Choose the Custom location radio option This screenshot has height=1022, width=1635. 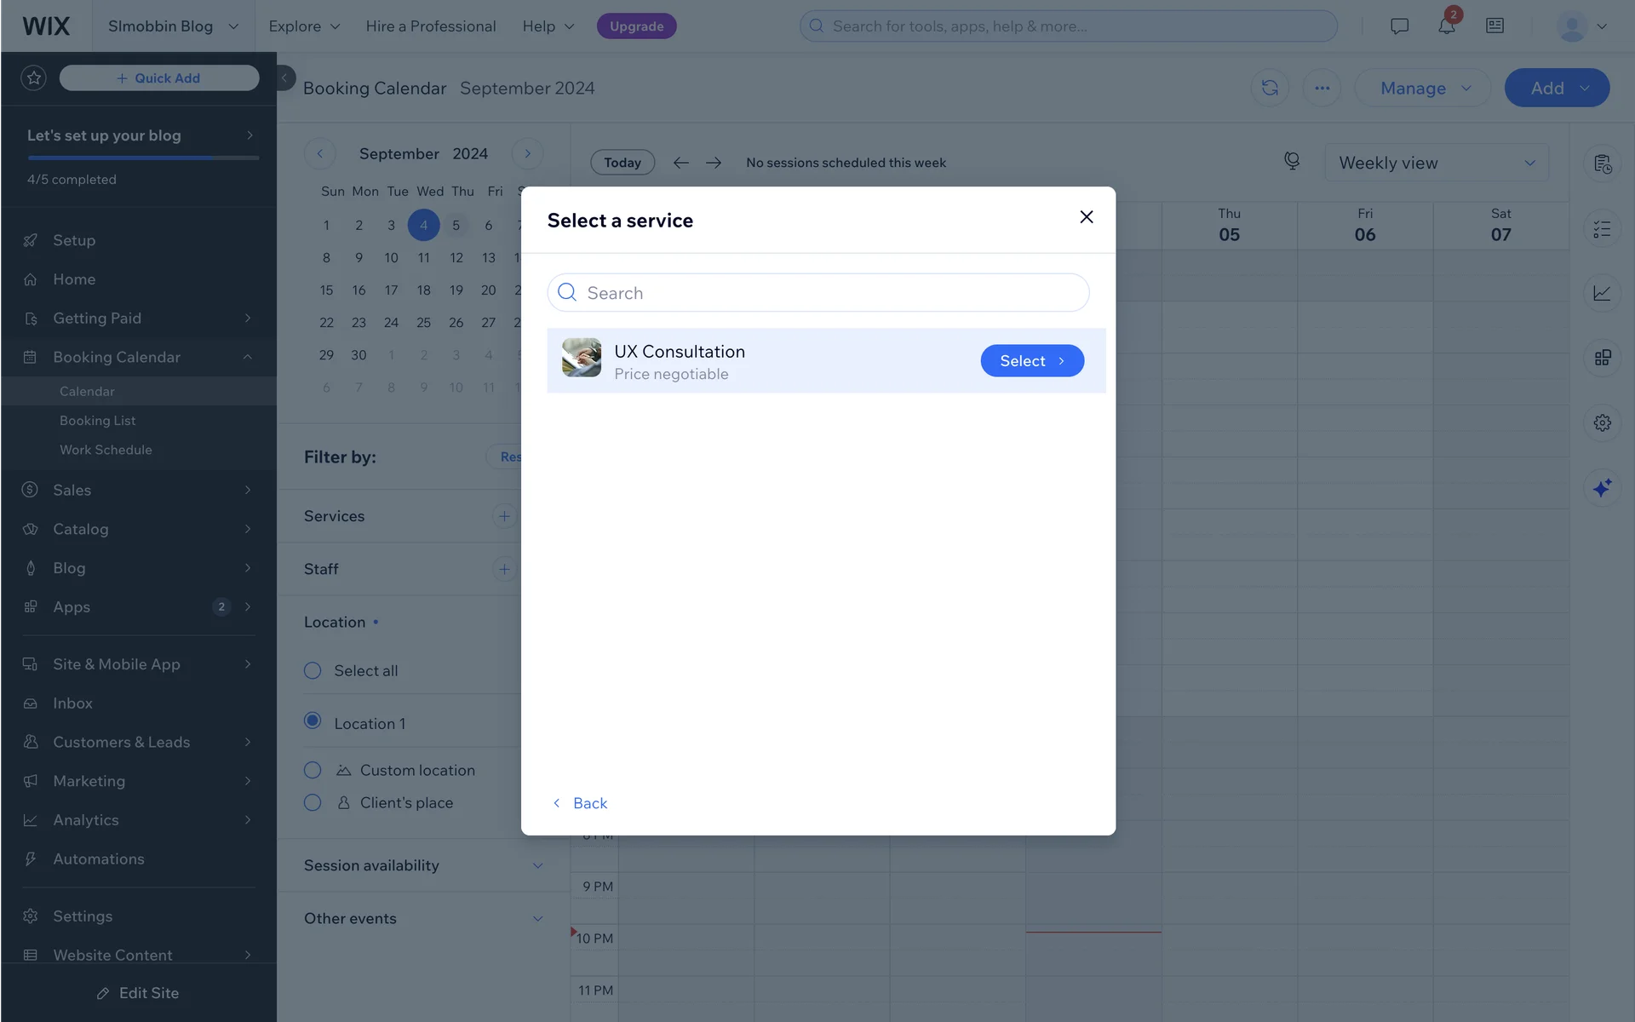pyautogui.click(x=313, y=771)
